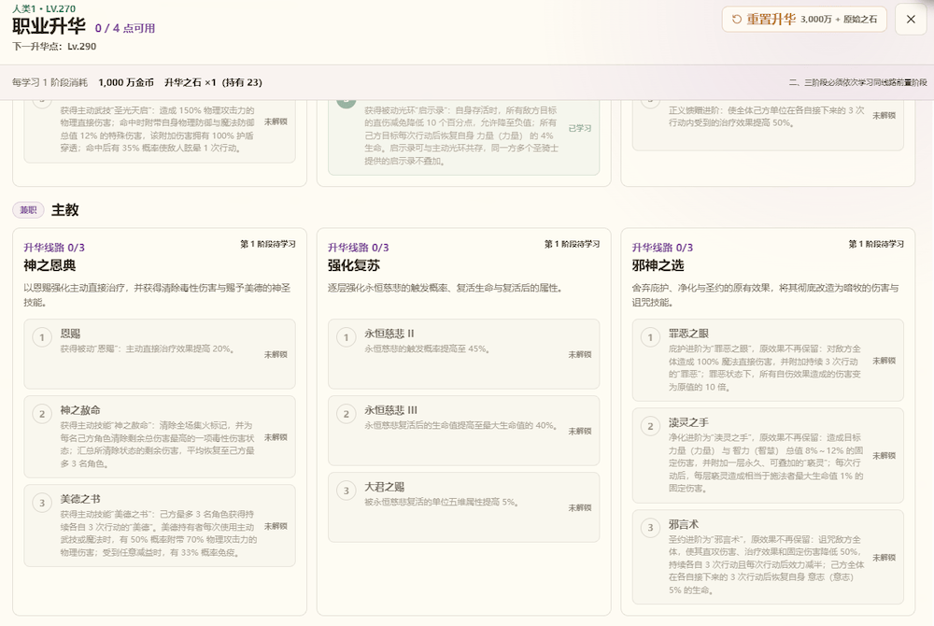Click the 未解锁 status on 渎灵之手
934x626 pixels.
click(884, 456)
